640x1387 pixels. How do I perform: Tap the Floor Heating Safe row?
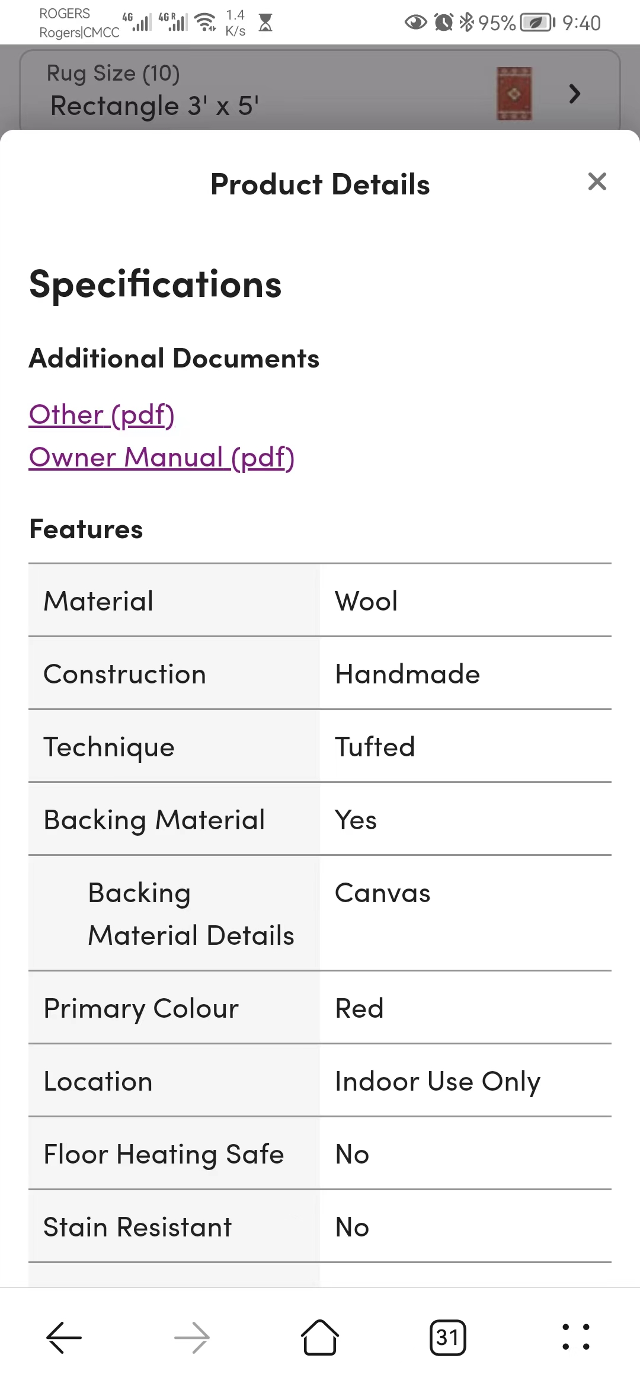[320, 1153]
